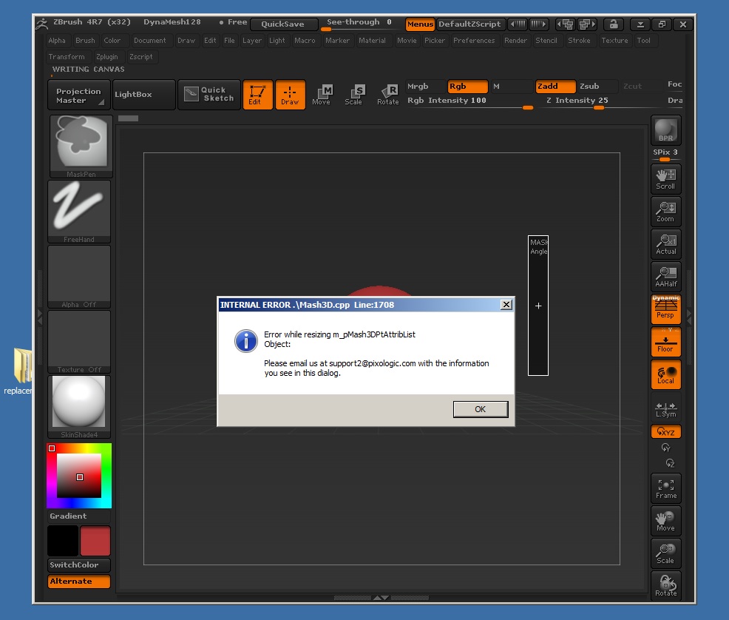The height and width of the screenshot is (620, 729).
Task: Click the right shelf Move view icon
Action: 665,521
